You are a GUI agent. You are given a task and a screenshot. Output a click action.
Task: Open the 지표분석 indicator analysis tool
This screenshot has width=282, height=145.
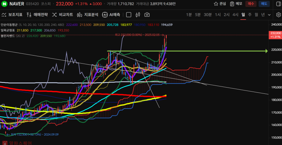click(x=88, y=15)
